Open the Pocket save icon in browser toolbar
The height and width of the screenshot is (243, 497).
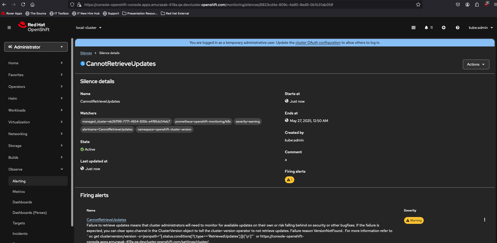coord(458,4)
